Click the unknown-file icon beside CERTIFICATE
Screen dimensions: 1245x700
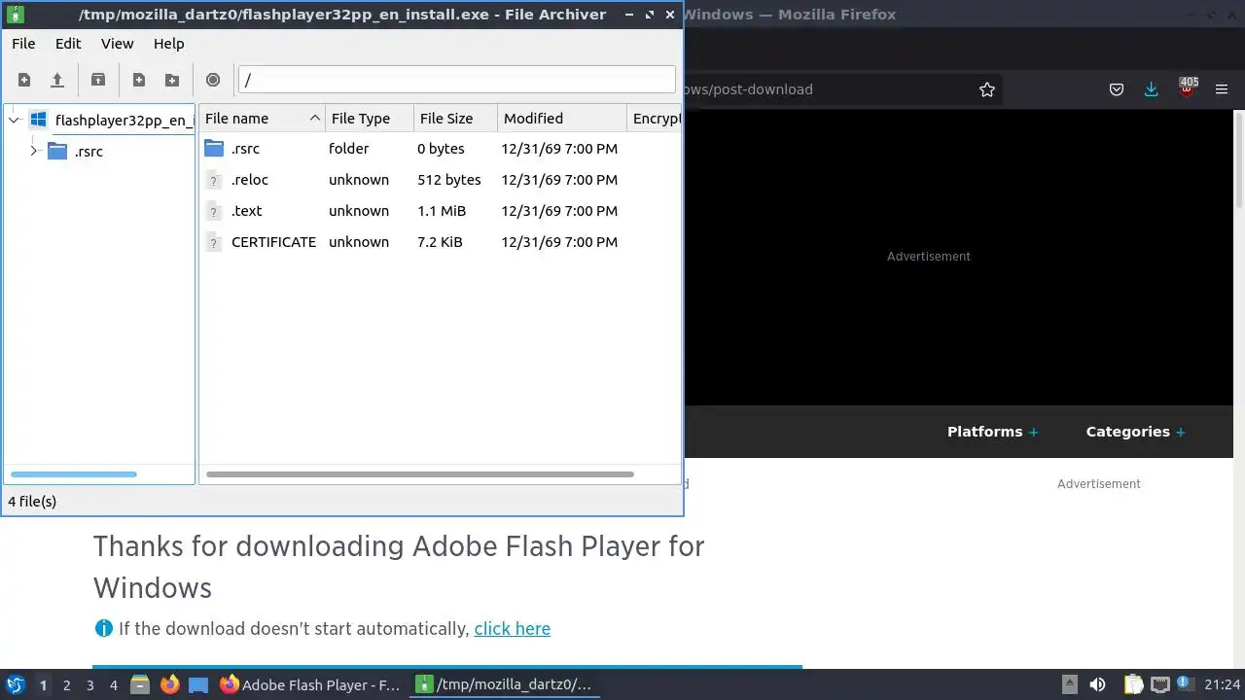click(x=214, y=242)
